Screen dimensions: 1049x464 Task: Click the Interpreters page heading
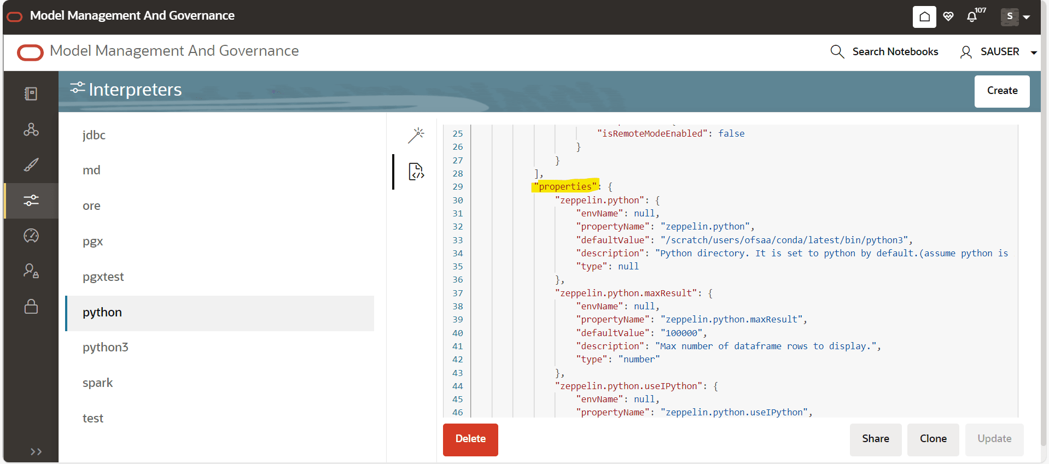pyautogui.click(x=135, y=90)
